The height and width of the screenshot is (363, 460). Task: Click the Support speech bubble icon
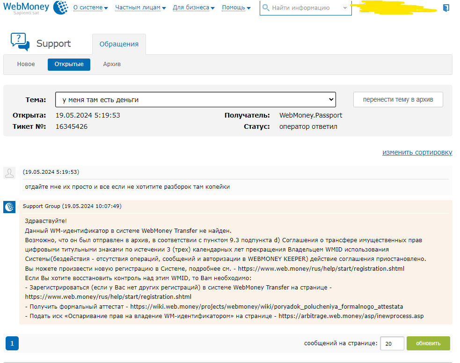click(x=20, y=42)
